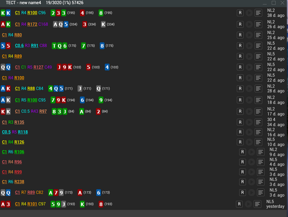Click the 'yesterday' timestamp
This screenshot has height=217, width=288.
[275, 206]
